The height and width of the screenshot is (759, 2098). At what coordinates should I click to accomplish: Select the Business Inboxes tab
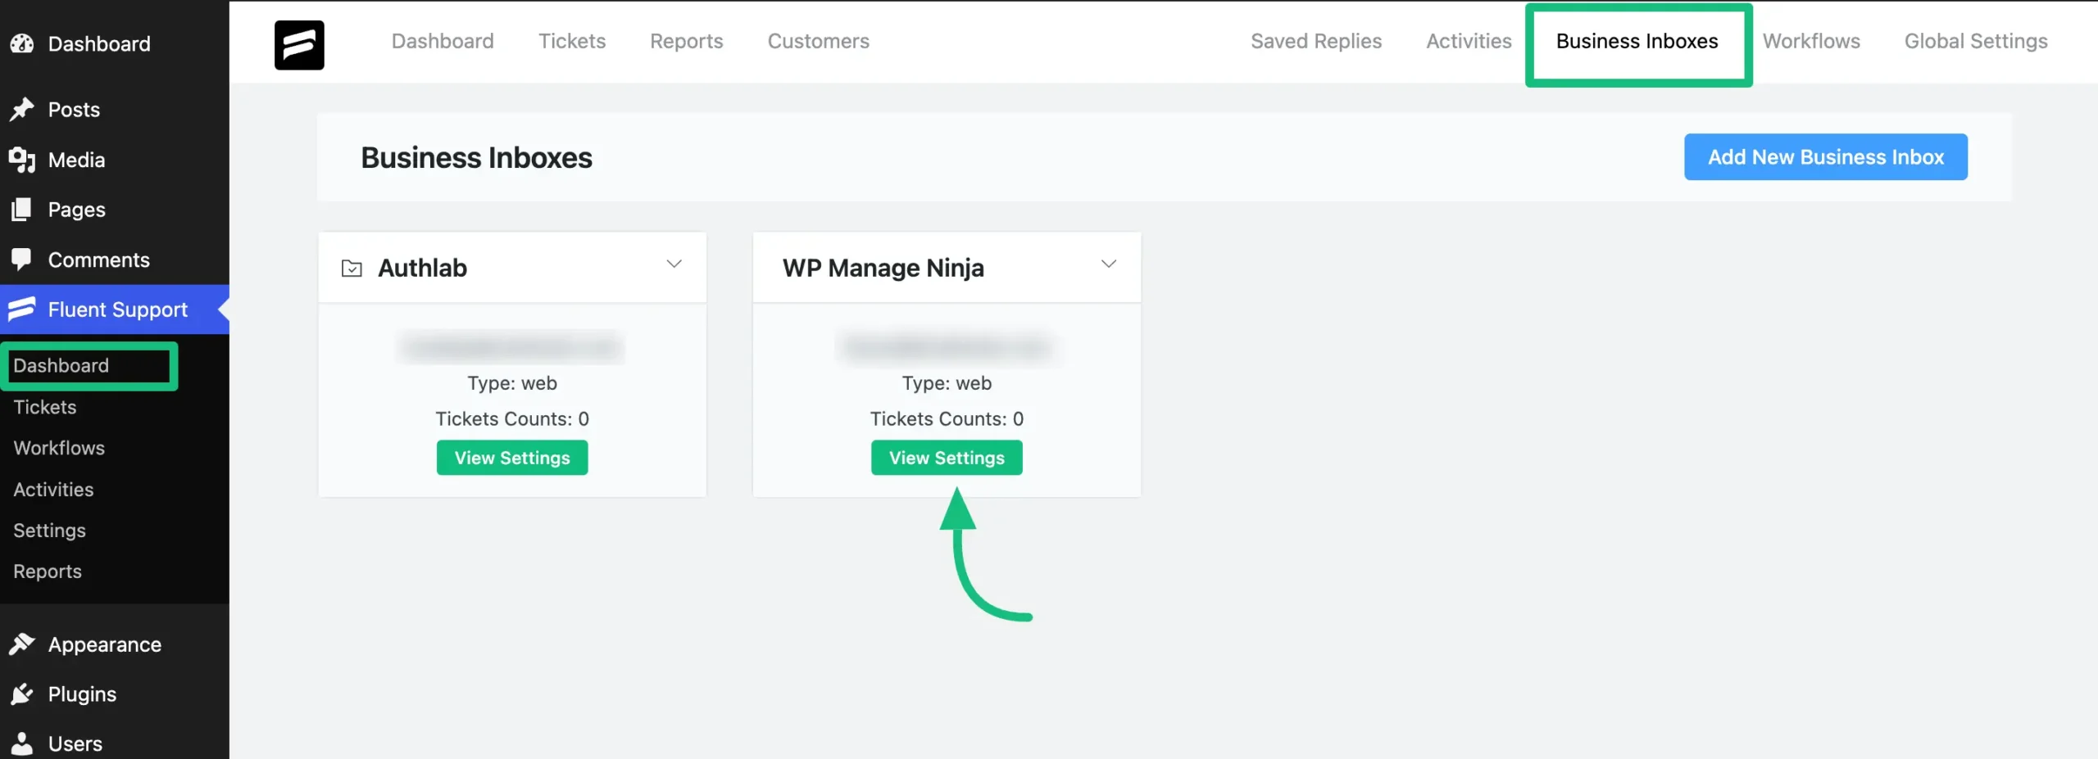pos(1637,41)
